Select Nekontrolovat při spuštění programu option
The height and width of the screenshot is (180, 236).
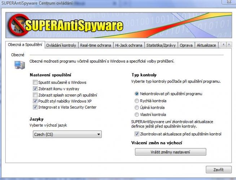pos(137,94)
